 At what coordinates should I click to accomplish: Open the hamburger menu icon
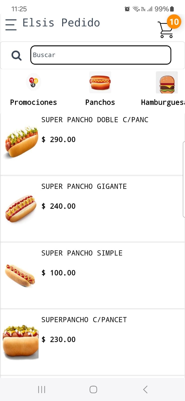(x=11, y=25)
